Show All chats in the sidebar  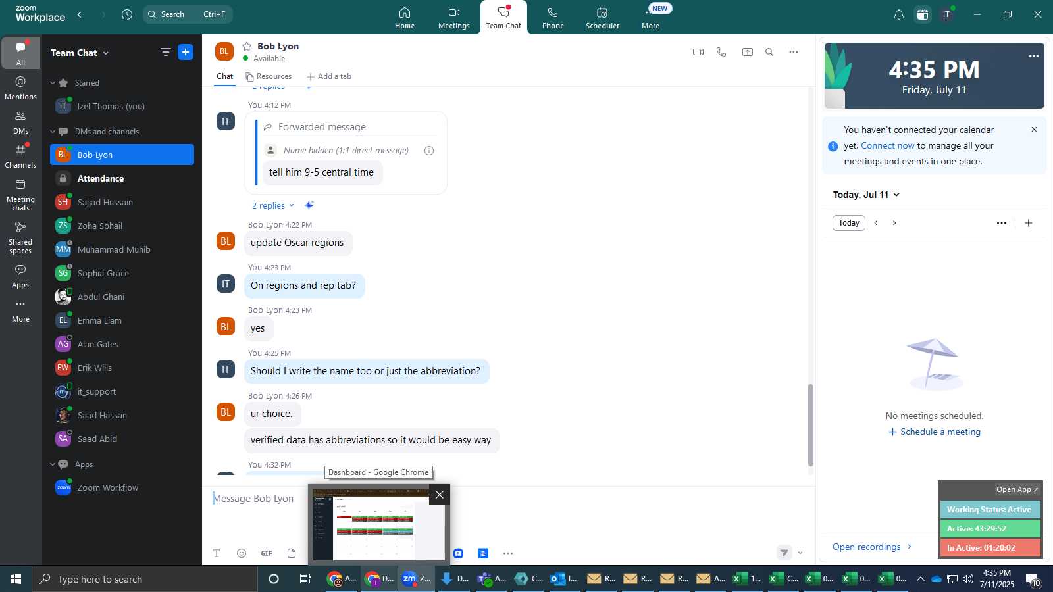[x=20, y=53]
